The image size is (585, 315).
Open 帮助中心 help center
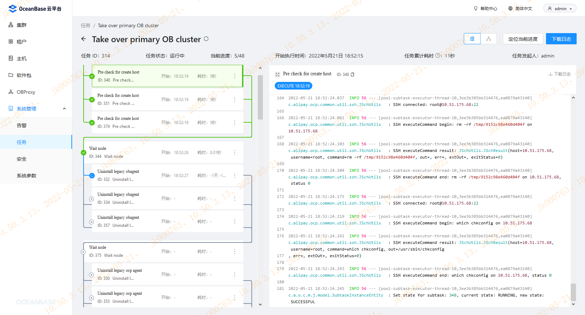(485, 9)
